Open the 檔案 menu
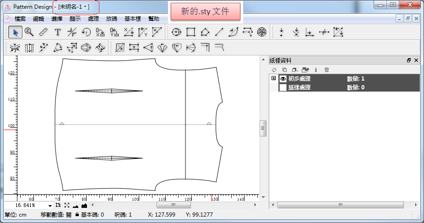The height and width of the screenshot is (223, 424). (x=20, y=19)
